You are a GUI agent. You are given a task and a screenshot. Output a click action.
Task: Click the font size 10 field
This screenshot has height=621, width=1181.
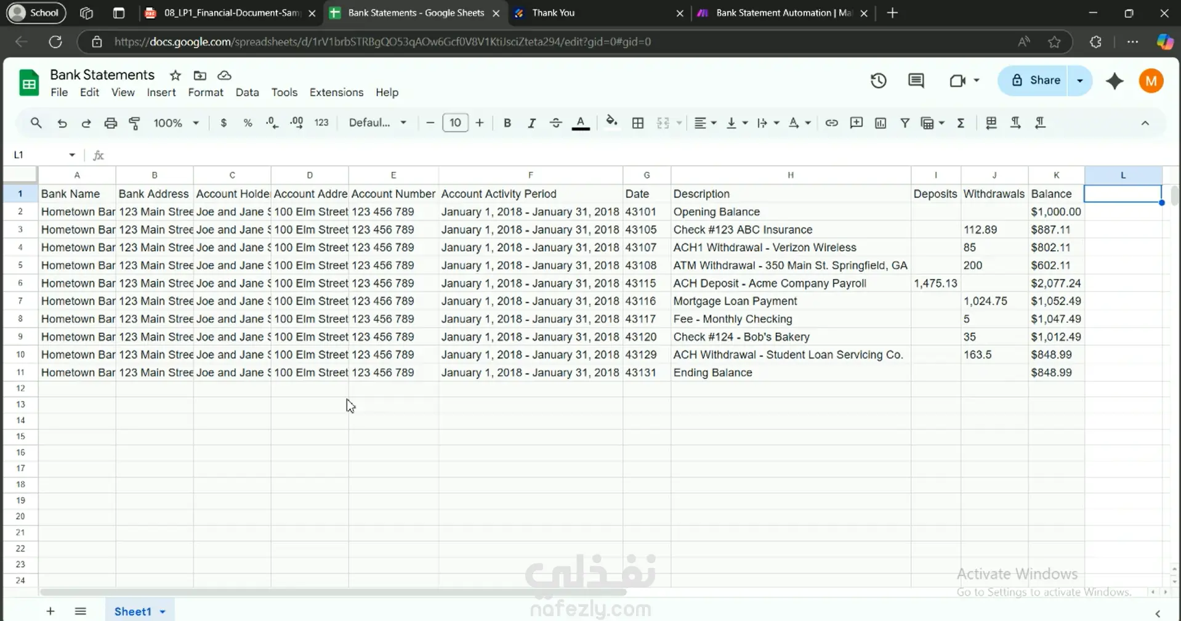pyautogui.click(x=455, y=123)
